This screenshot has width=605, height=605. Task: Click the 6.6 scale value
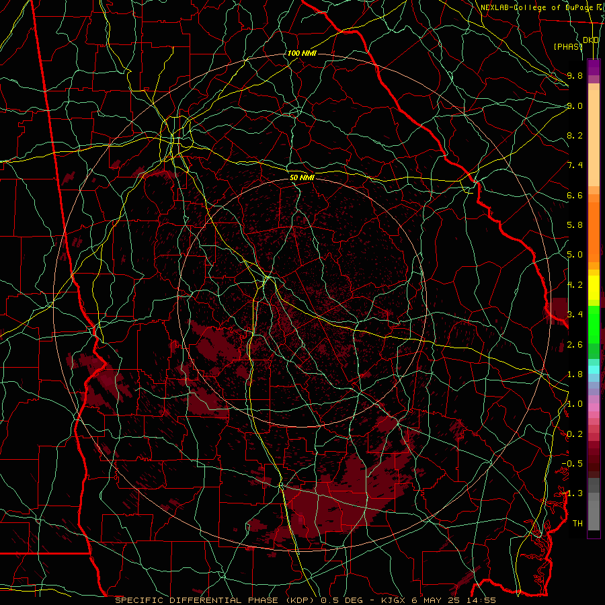(x=575, y=195)
